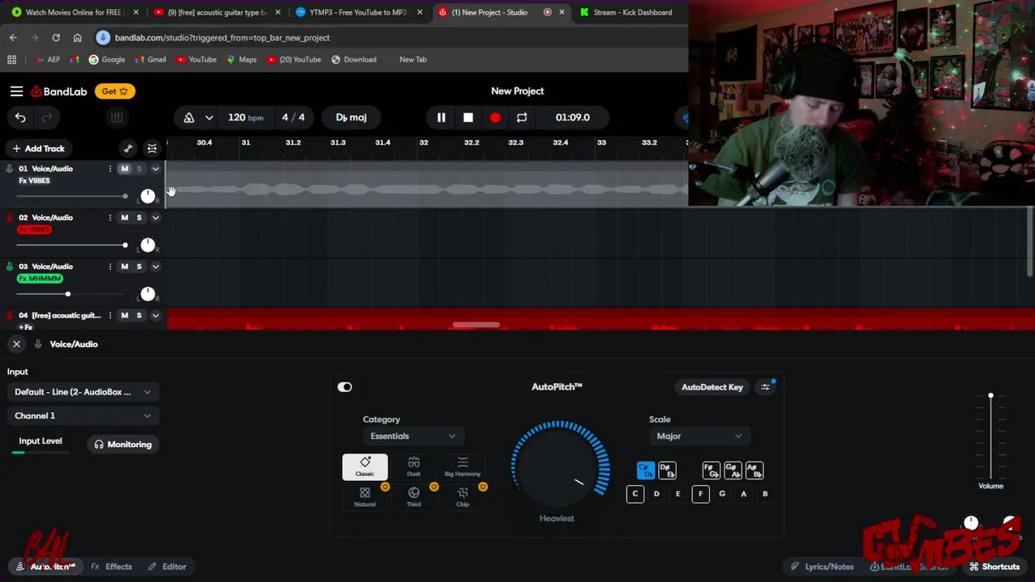Open the Category Essentials dropdown
The width and height of the screenshot is (1035, 582).
[412, 436]
